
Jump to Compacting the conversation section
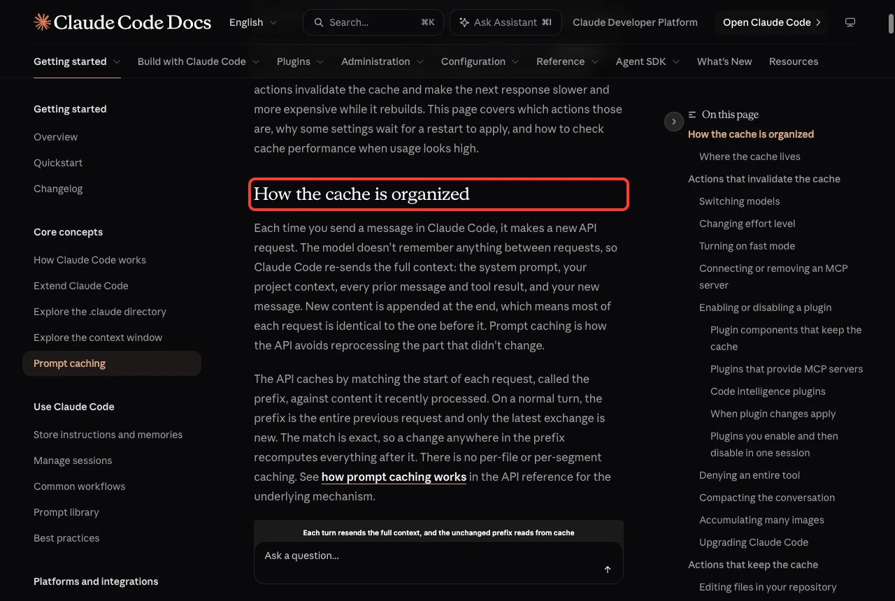[767, 498]
